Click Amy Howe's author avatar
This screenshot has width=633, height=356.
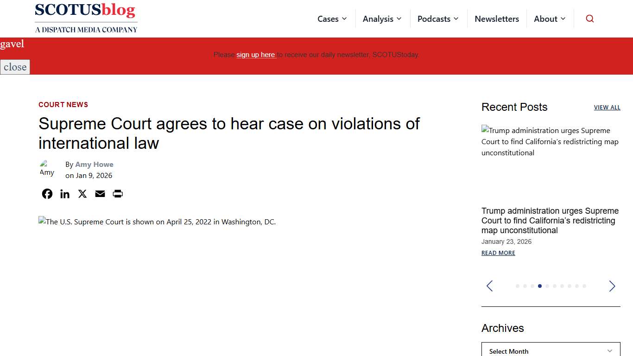(47, 169)
